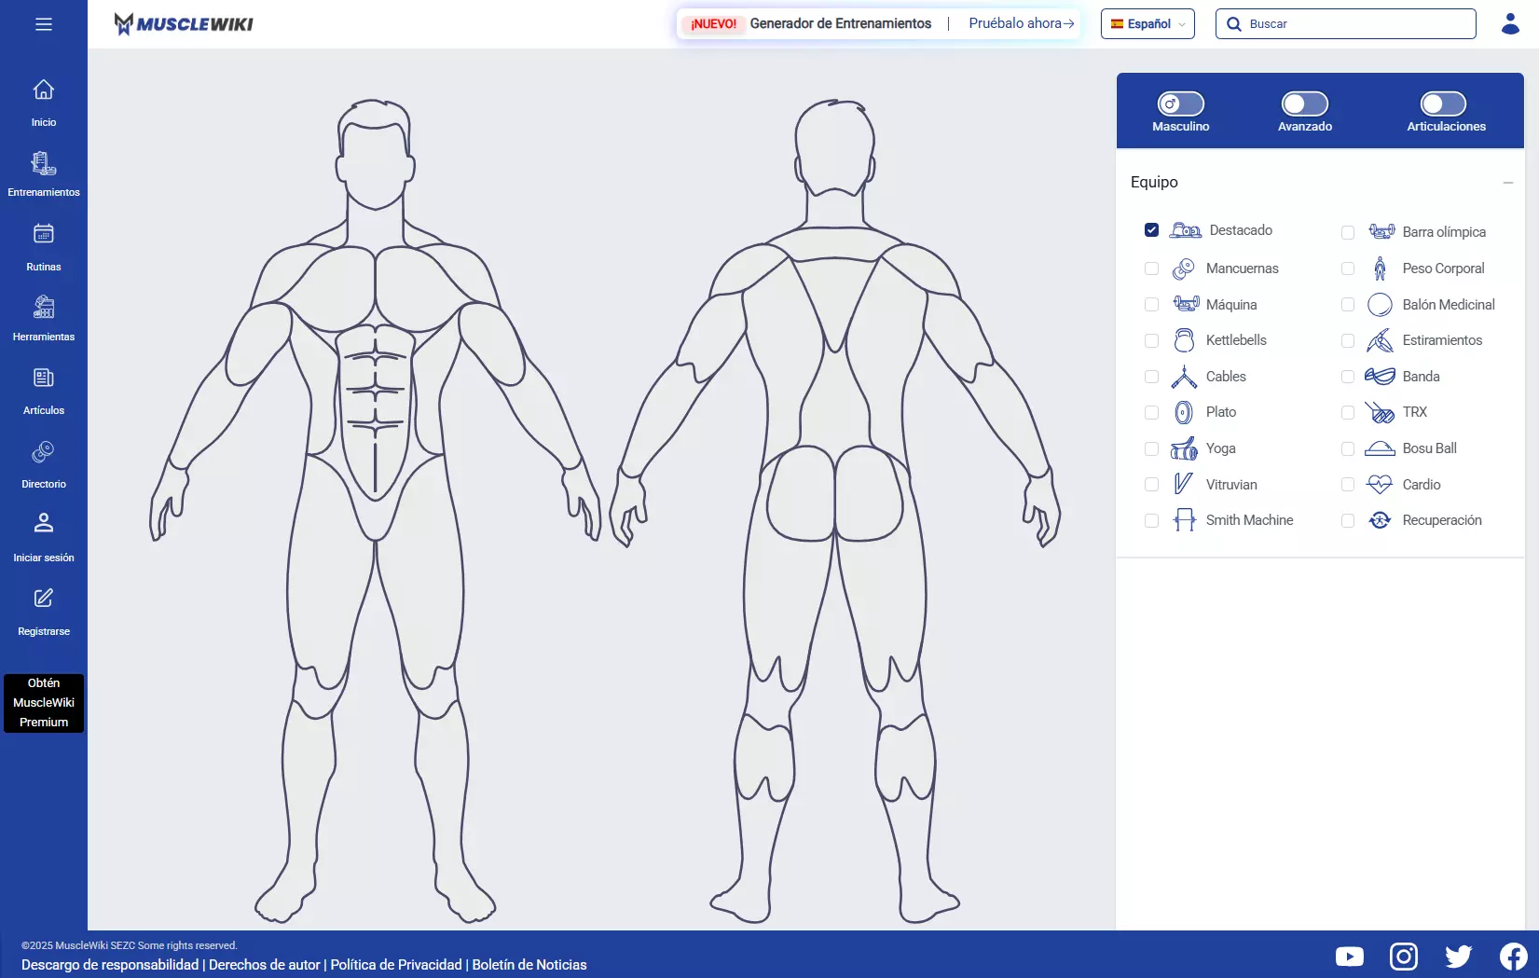The image size is (1539, 978).
Task: Open the YouTube footer icon
Action: [x=1349, y=957]
